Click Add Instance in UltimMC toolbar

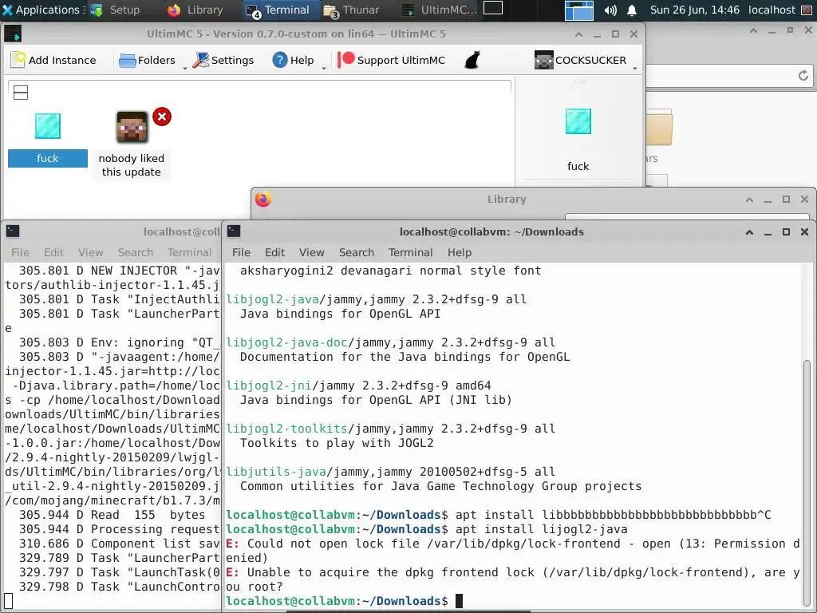click(53, 60)
